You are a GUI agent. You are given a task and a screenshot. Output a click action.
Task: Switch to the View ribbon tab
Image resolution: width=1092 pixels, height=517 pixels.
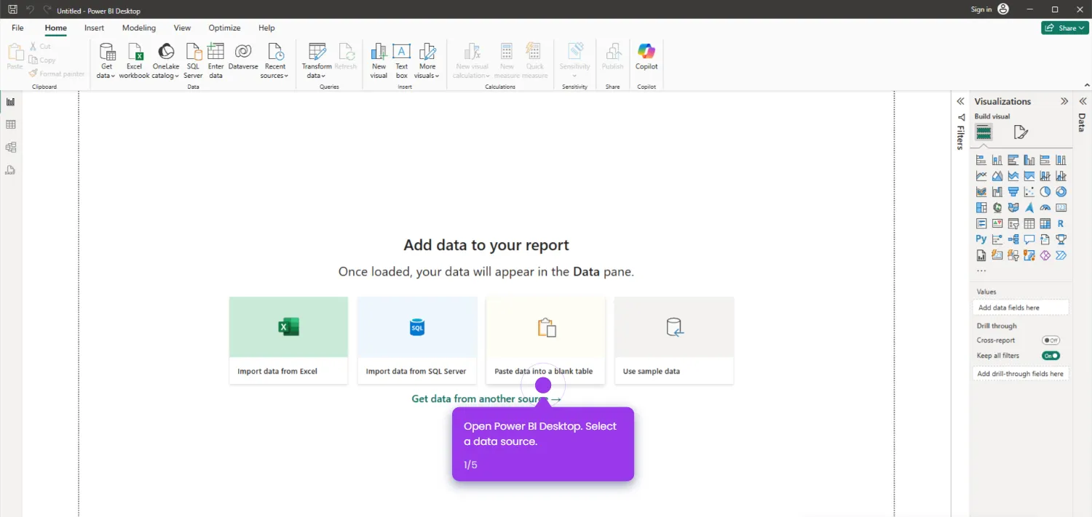[182, 28]
